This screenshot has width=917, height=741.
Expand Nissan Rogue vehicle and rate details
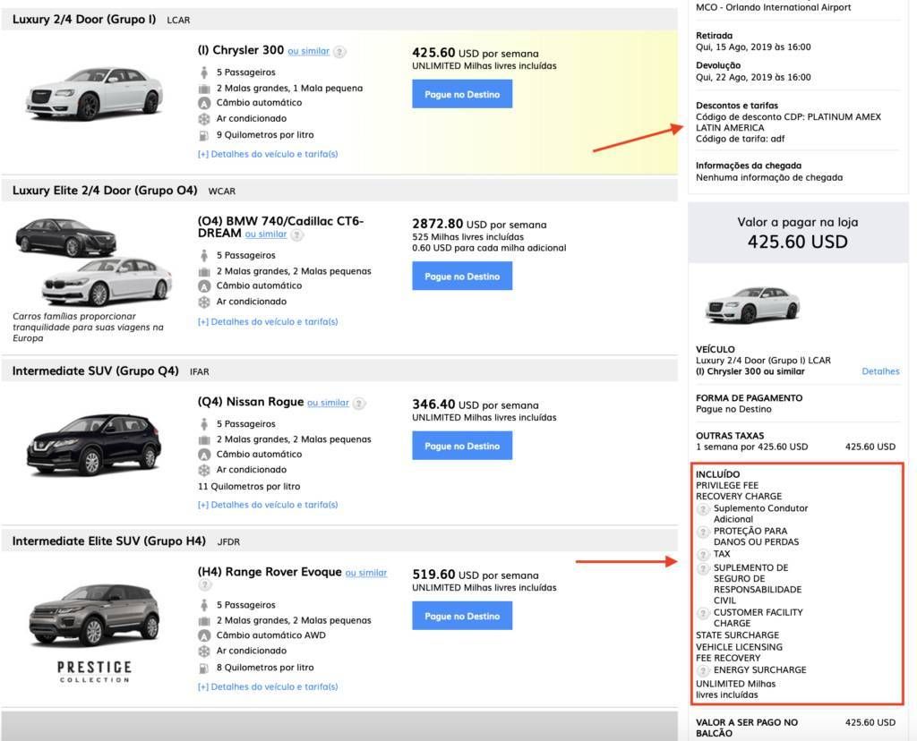click(x=268, y=505)
